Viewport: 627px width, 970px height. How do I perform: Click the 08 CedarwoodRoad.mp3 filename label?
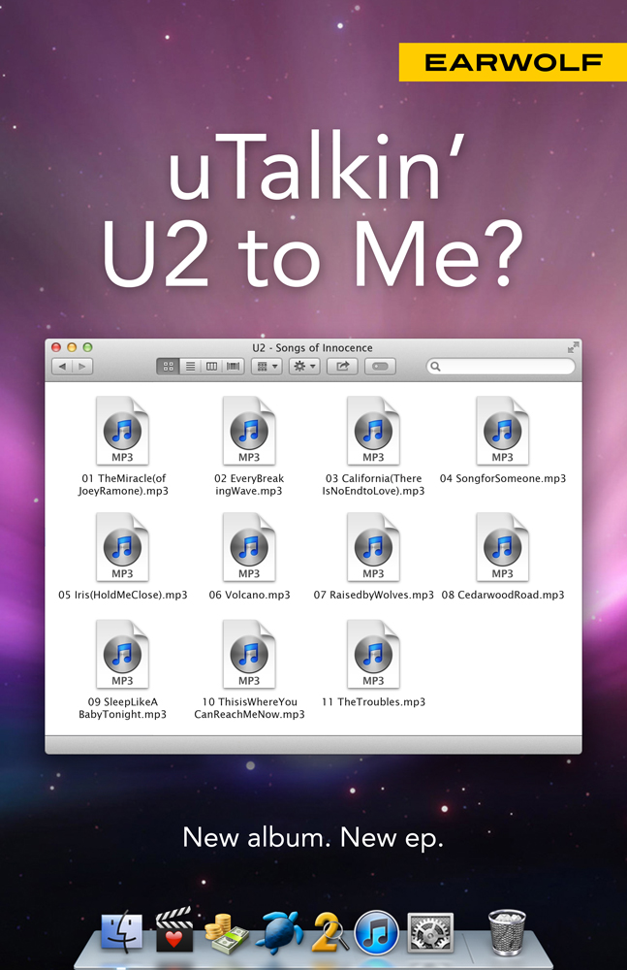click(x=503, y=595)
